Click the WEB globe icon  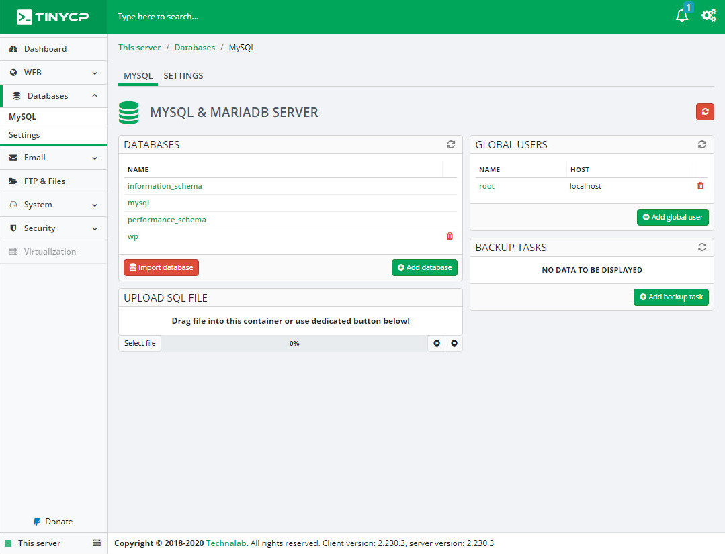pos(13,73)
